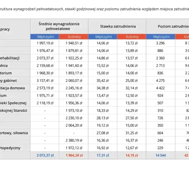Select the cell '2 380,19 zł'
Screen dimensions: 189x169
click(x=74, y=141)
